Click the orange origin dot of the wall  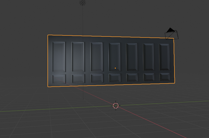tap(115, 68)
